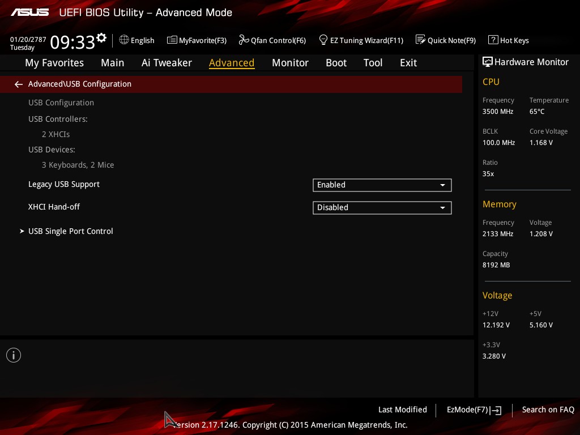Click the Memory frequency value 2133 MHz

tap(498, 234)
